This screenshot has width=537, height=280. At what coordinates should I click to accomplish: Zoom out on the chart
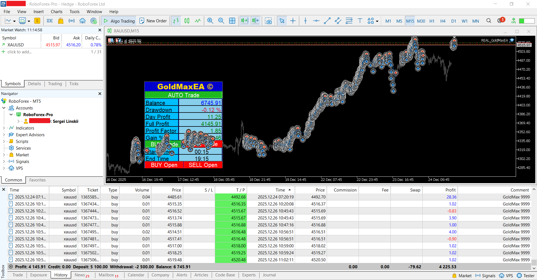point(221,21)
